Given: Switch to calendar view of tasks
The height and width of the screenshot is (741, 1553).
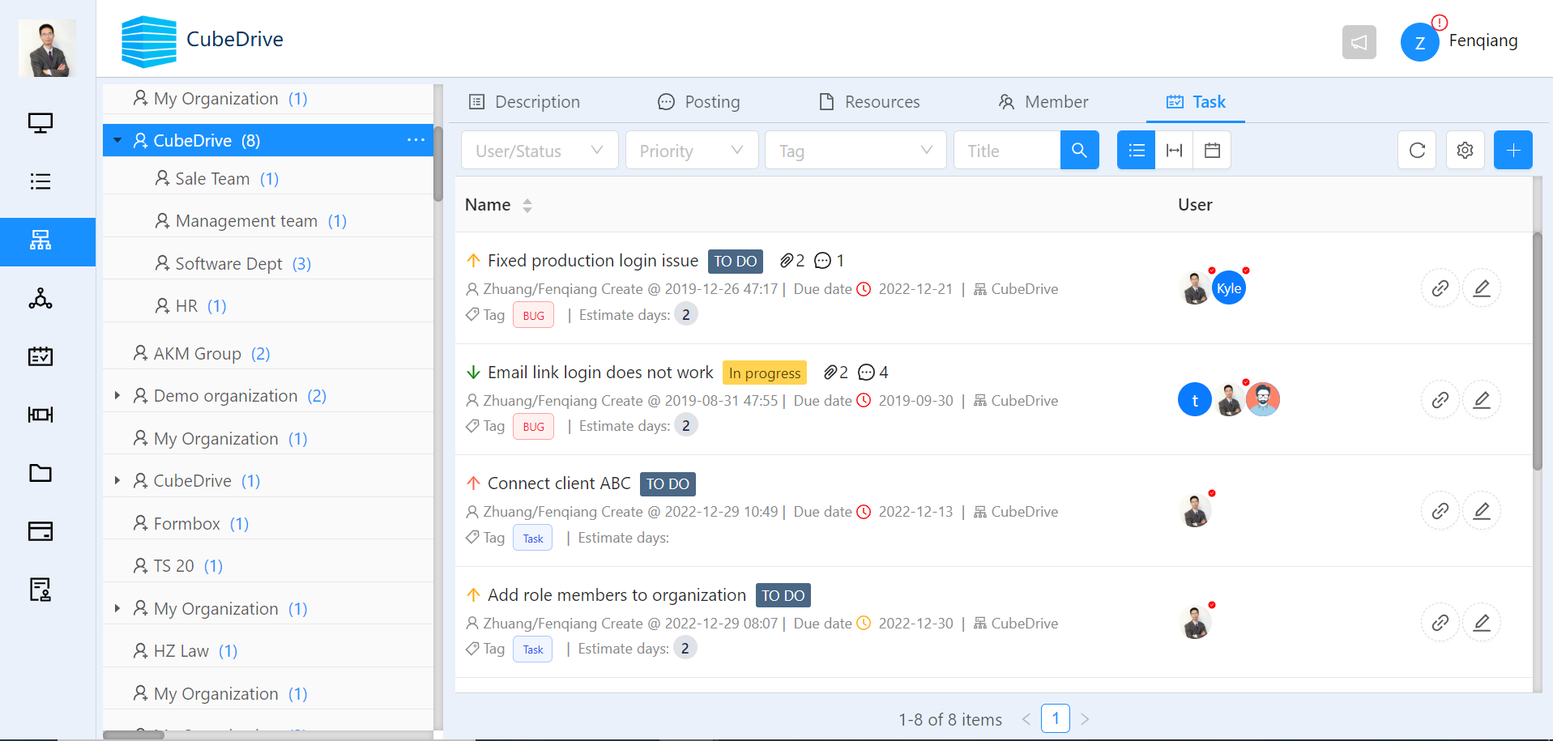Looking at the screenshot, I should pos(1212,150).
